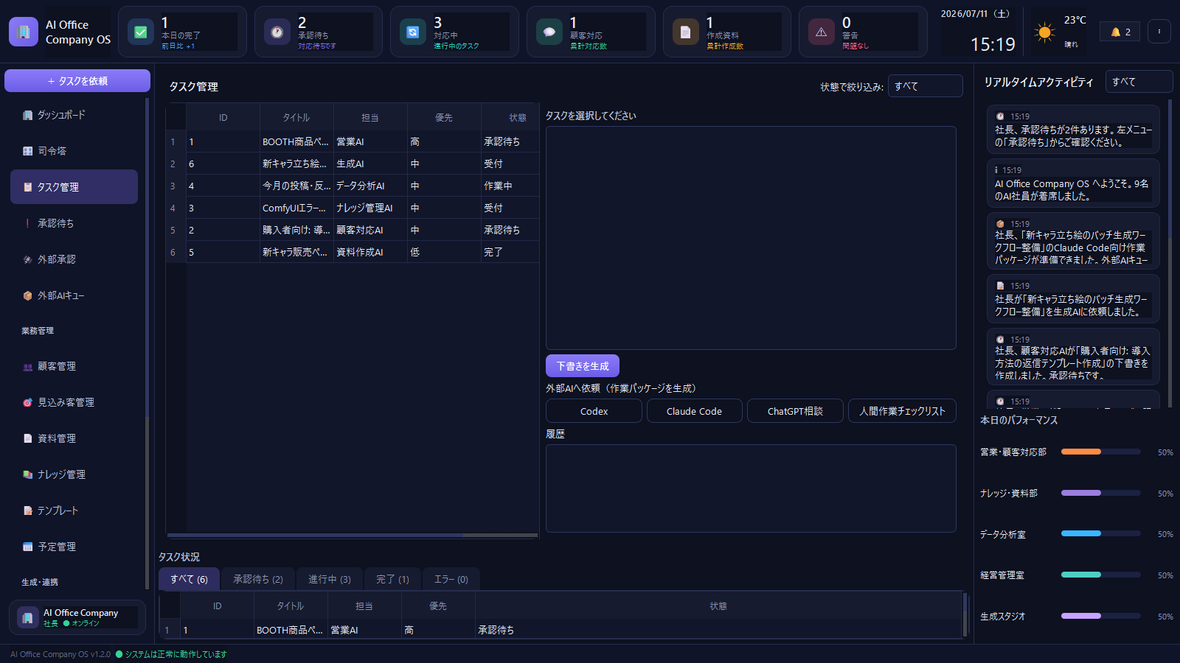Select the ComfyUIエラー... task row
Screen dimensions: 1180x663
[x=353, y=208]
